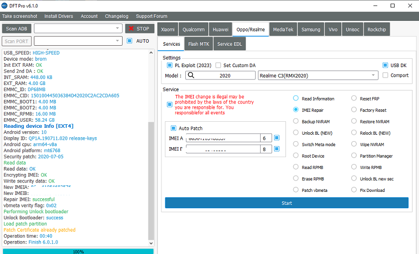Switch to the Huawei tab
This screenshot has height=254, width=419.
tap(220, 29)
